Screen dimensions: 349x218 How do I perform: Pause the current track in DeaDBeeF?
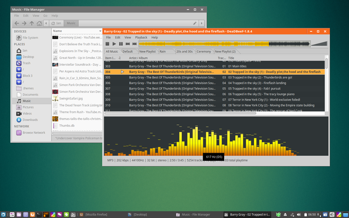(x=121, y=44)
